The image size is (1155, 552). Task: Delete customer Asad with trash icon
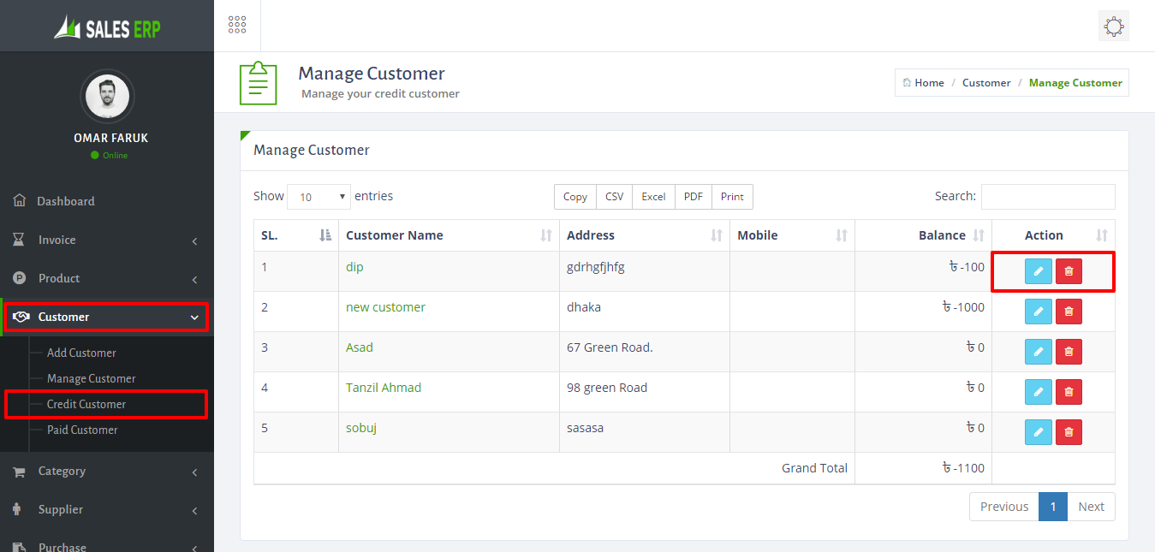[1069, 352]
